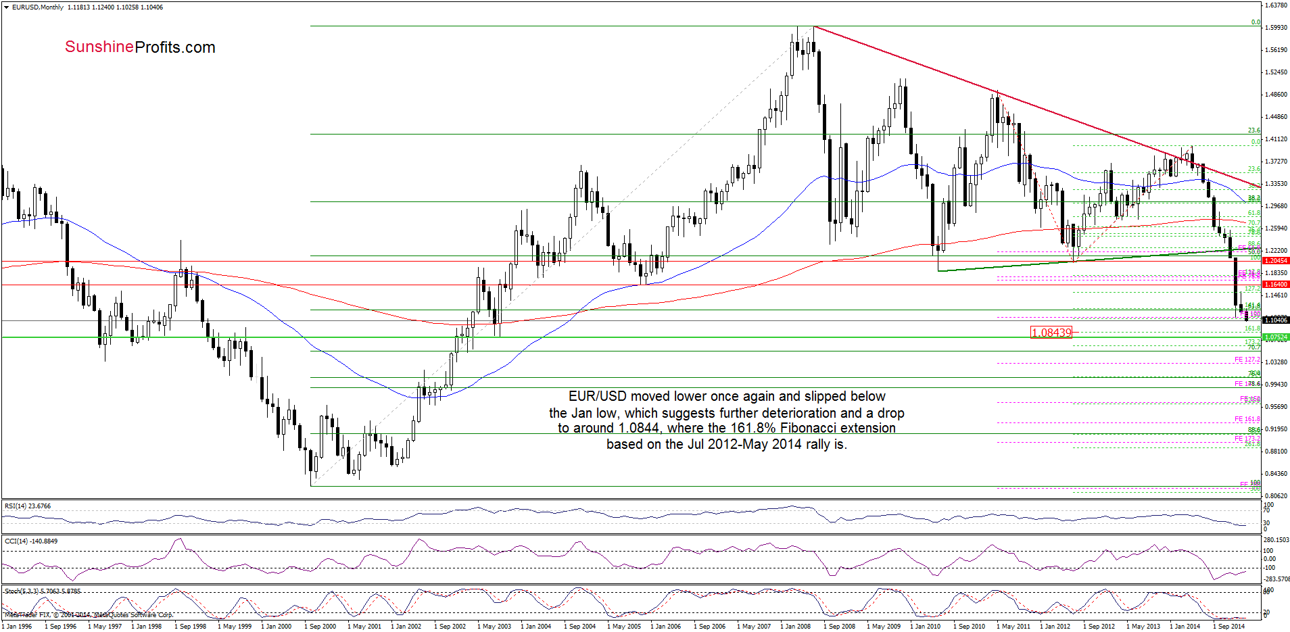Click the '1 Sep 1998' date label

[191, 627]
